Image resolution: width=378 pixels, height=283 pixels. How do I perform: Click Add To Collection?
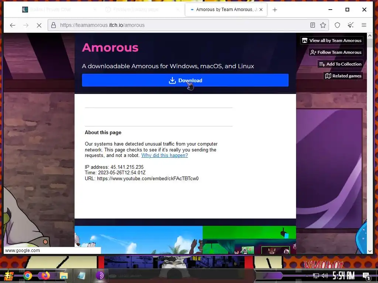(340, 64)
